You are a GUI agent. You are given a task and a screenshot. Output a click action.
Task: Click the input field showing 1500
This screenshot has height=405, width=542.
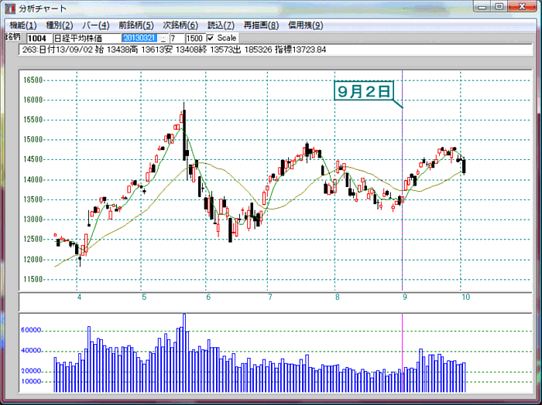195,39
